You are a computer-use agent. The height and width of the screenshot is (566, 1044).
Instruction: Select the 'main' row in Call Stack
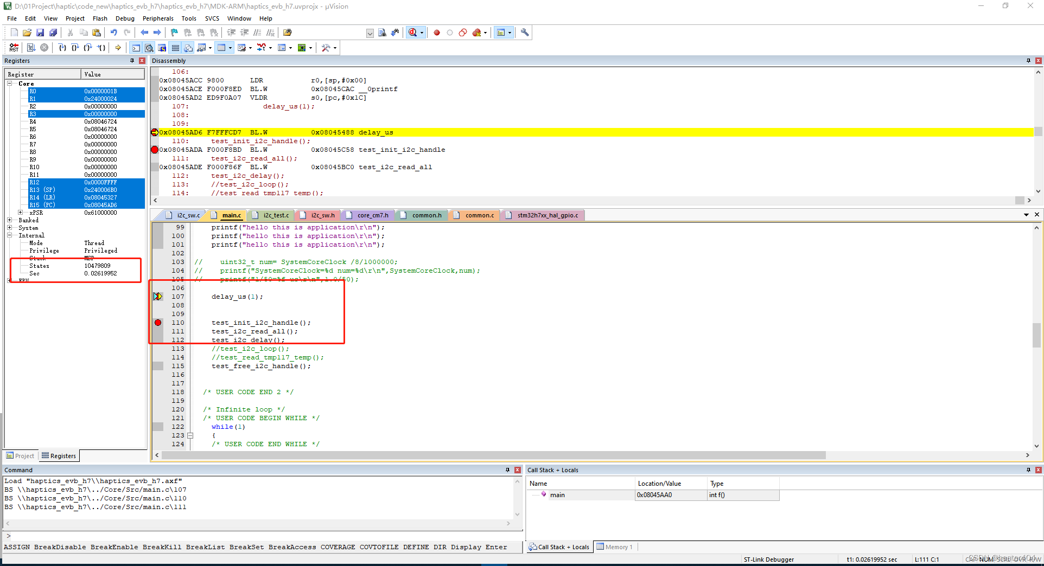[x=653, y=495]
